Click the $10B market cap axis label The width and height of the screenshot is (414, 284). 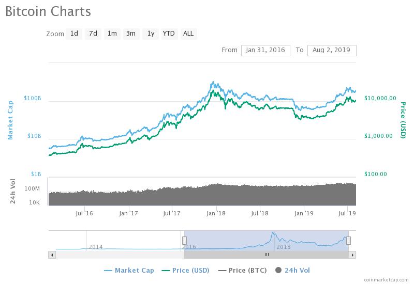tap(34, 136)
